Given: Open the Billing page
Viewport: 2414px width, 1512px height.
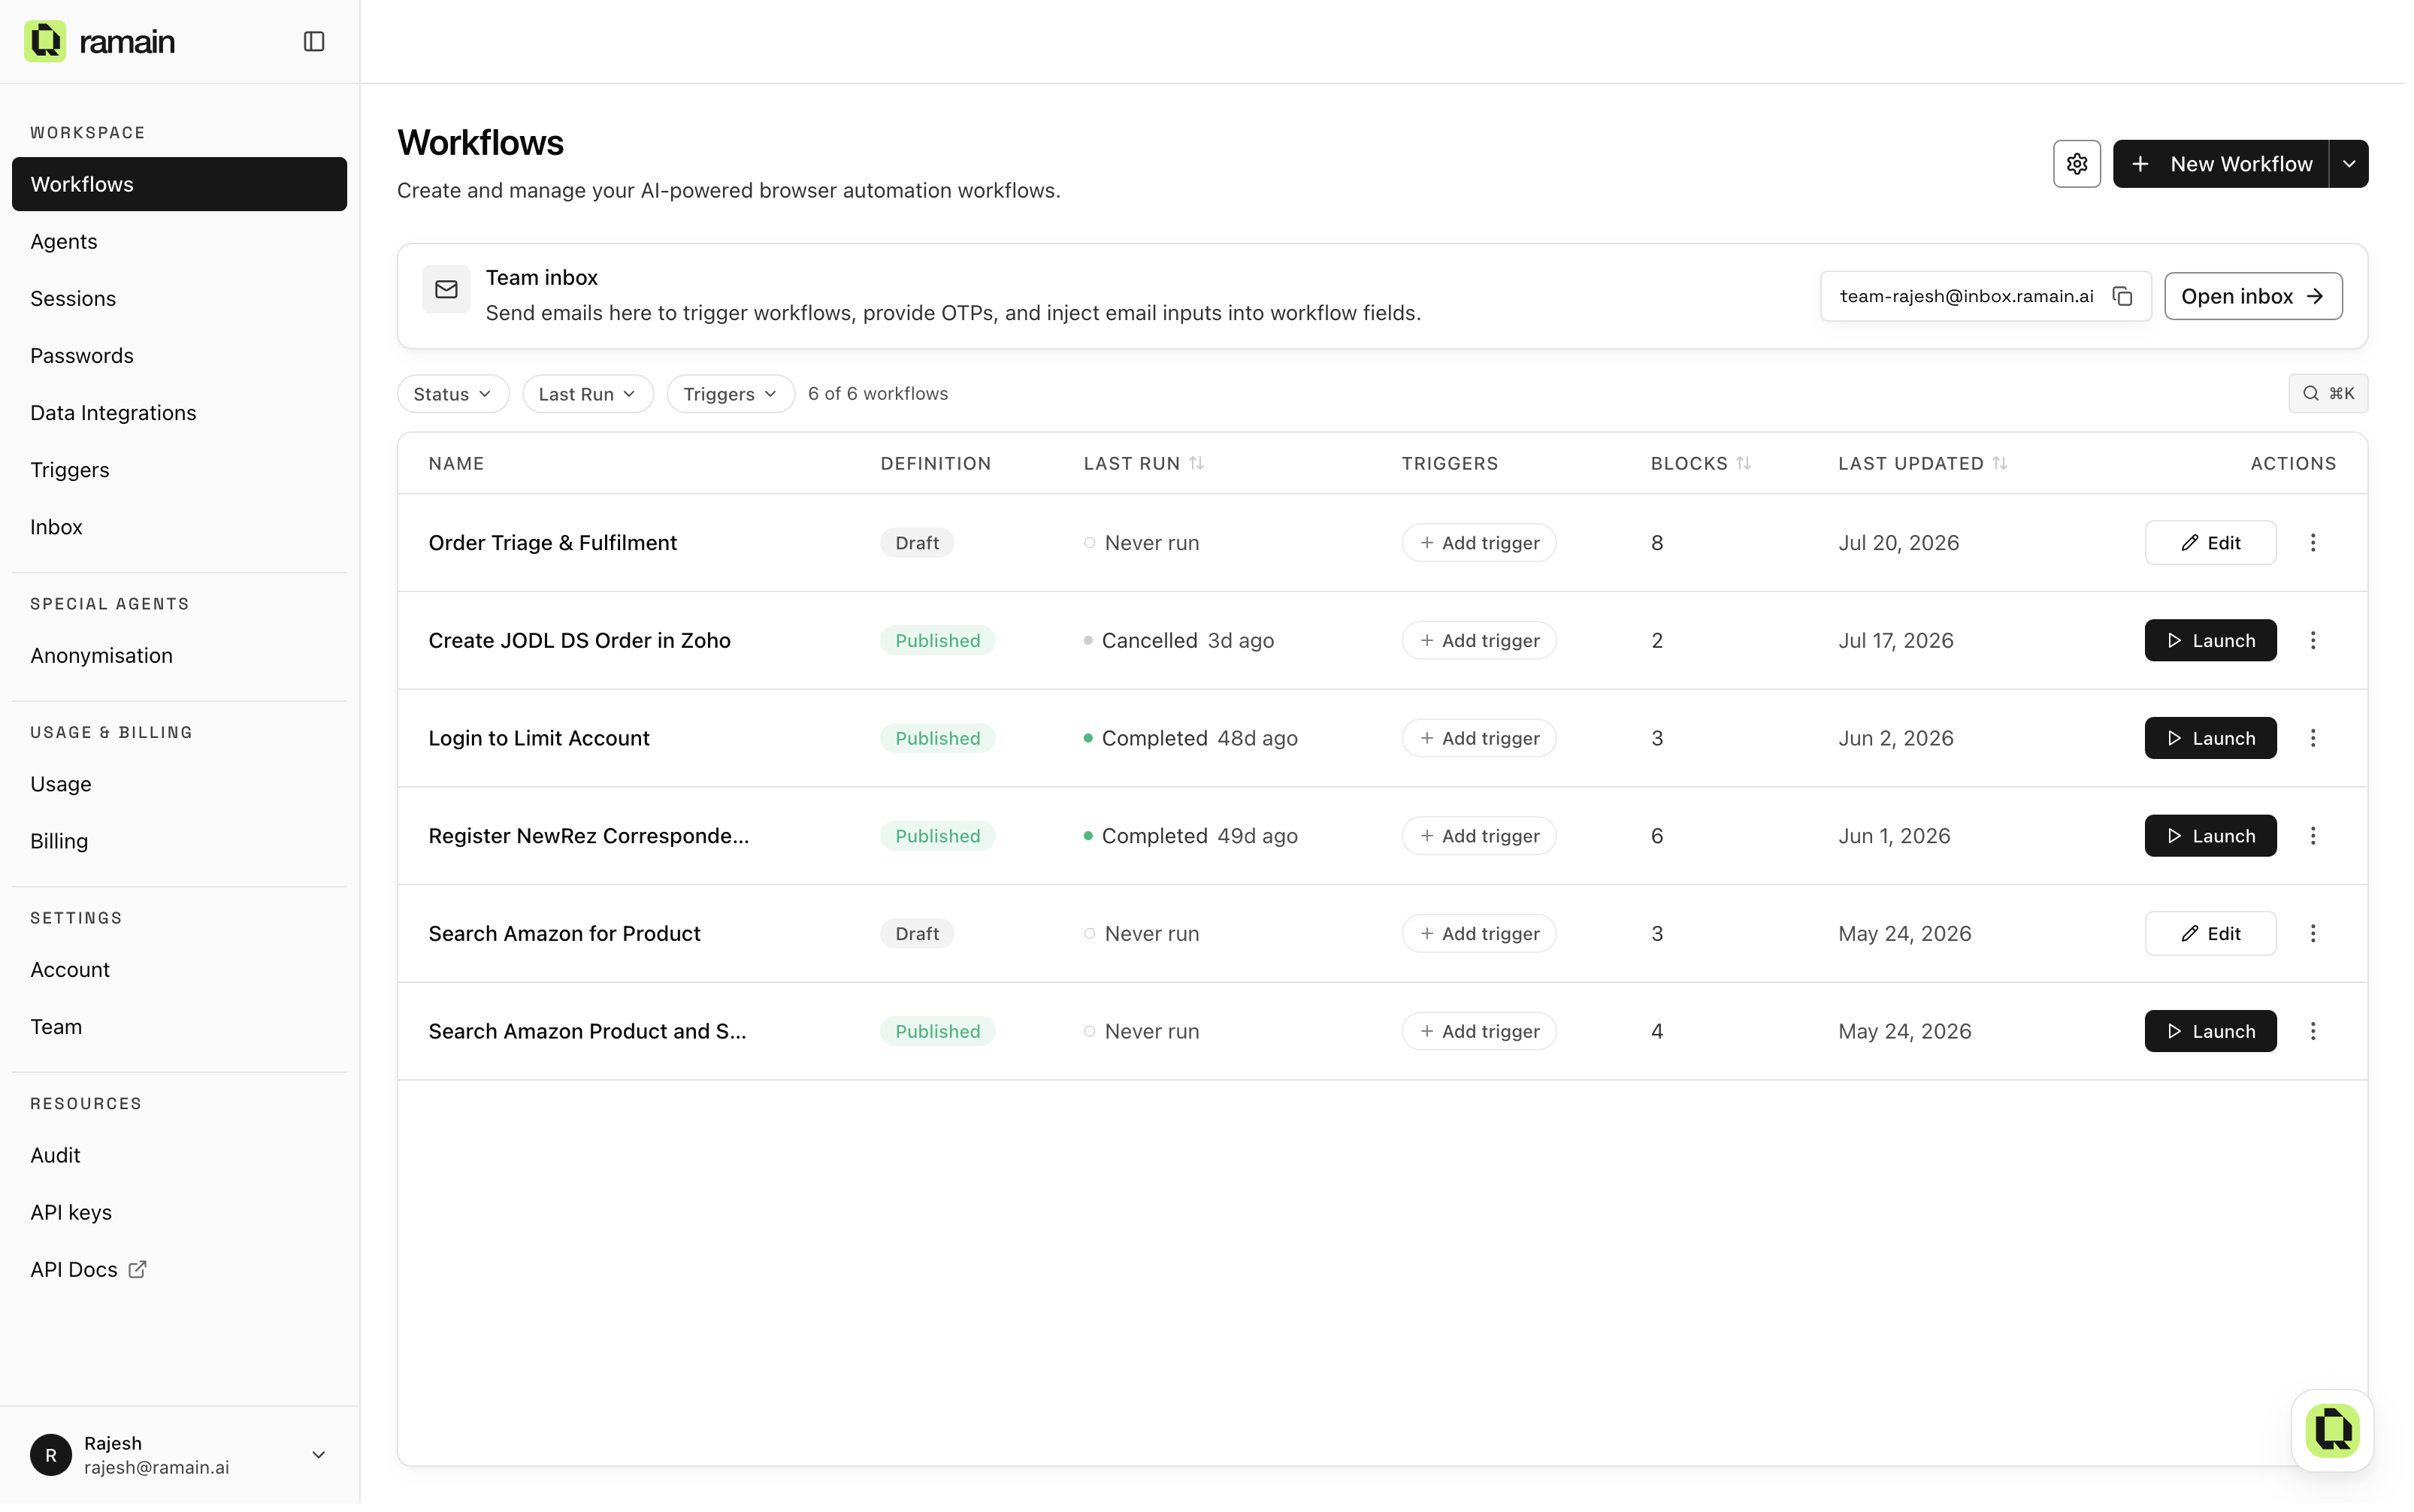Looking at the screenshot, I should point(180,842).
